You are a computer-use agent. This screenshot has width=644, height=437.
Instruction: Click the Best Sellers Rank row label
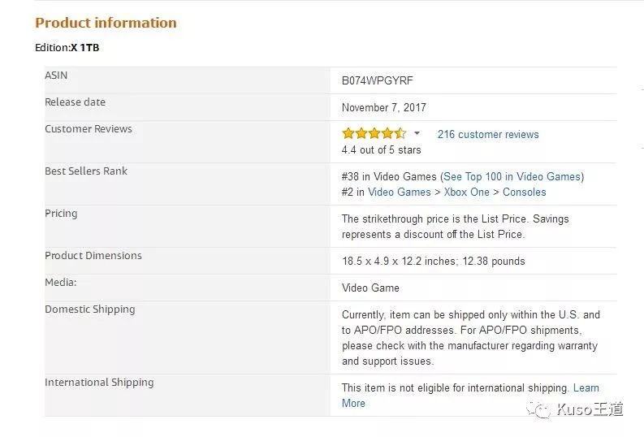pos(86,171)
